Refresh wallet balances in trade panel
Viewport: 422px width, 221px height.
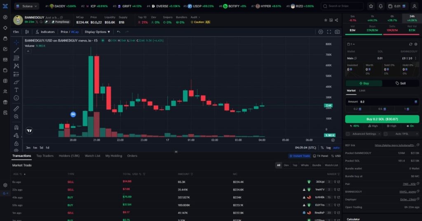click(x=410, y=44)
